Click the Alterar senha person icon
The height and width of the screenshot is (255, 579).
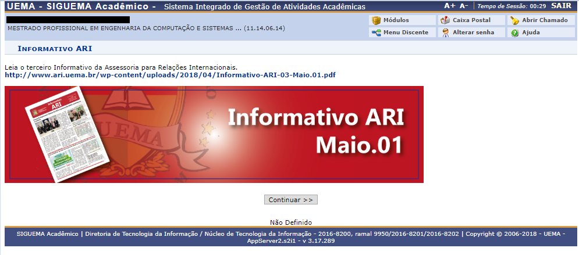[445, 33]
